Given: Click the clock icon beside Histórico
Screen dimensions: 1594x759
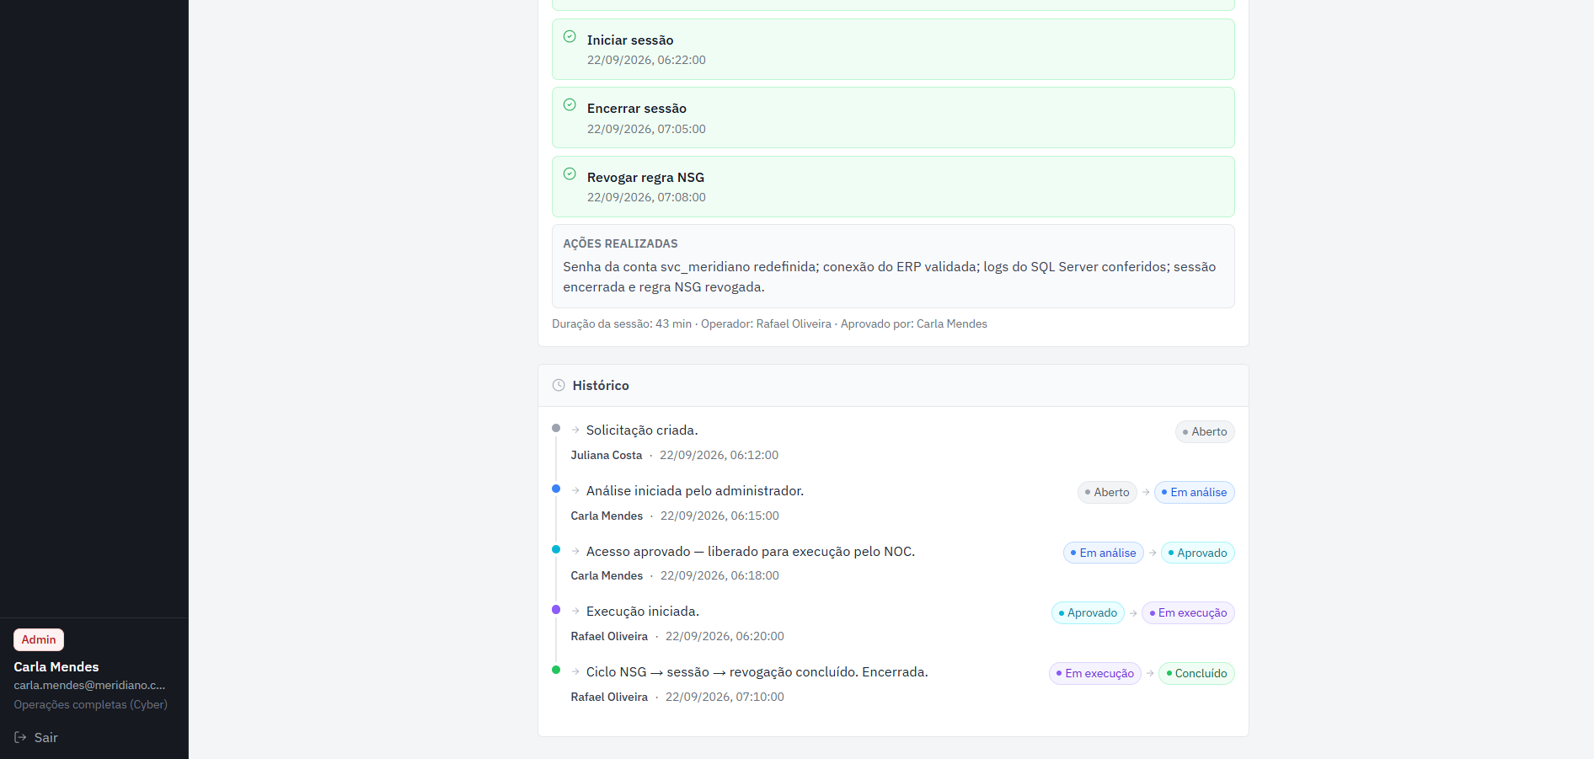Looking at the screenshot, I should tap(559, 385).
